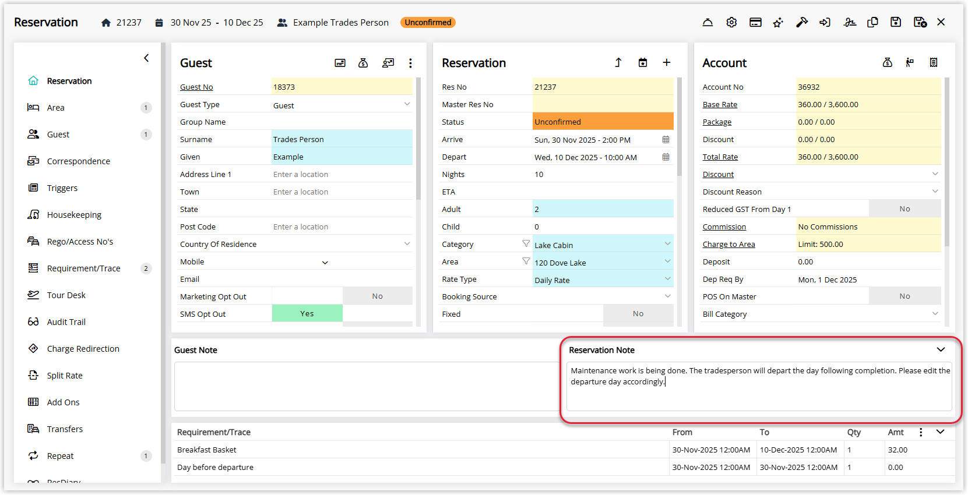968x495 pixels.
Task: Click the save and close icon
Action: tap(920, 22)
